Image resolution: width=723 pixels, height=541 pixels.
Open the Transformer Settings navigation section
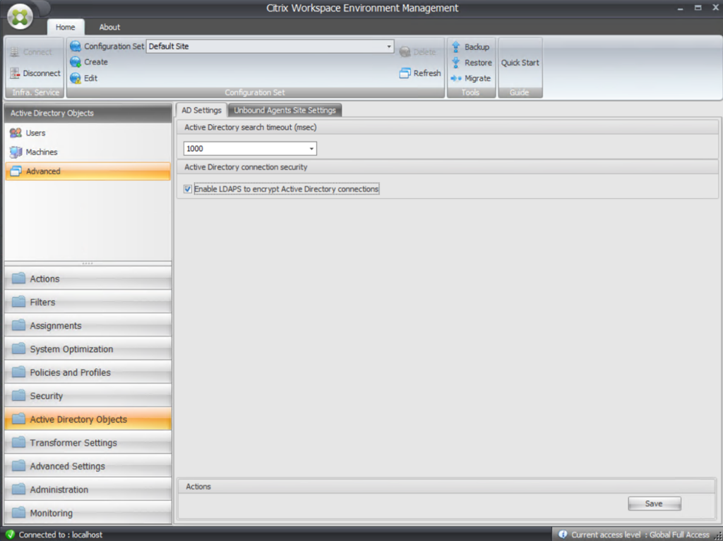pos(88,442)
